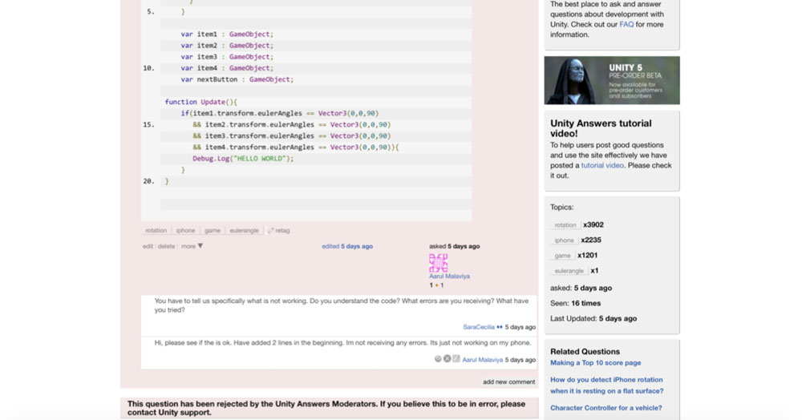The height and width of the screenshot is (420, 802).
Task: Open the 'game' topic in sidebar Topics
Action: [561, 256]
